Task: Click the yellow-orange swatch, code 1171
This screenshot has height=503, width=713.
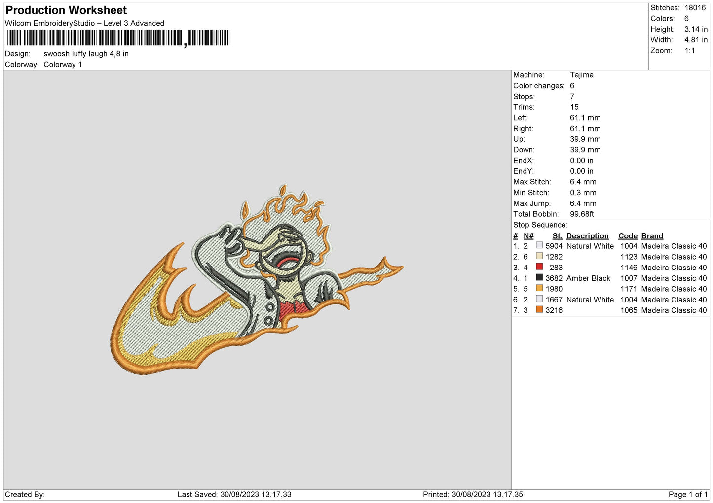Action: click(x=539, y=289)
